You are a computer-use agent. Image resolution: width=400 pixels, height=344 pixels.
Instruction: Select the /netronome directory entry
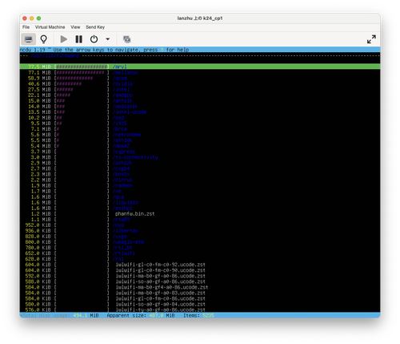(x=126, y=135)
